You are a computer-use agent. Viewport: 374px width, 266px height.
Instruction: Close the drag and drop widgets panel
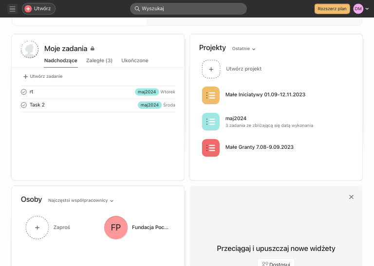pyautogui.click(x=351, y=197)
